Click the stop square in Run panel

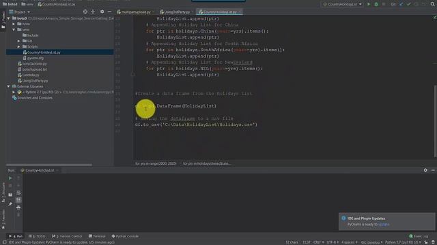pyautogui.click(x=10, y=186)
